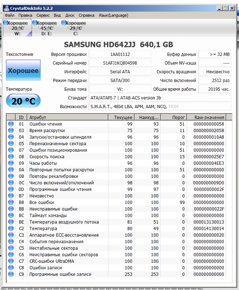The width and height of the screenshot is (239, 290).
Task: Click status orb of row BE Температура воздушного потока
Action: click(11, 222)
